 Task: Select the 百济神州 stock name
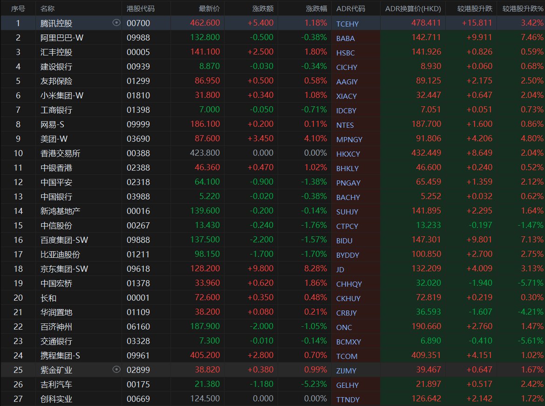coord(56,327)
